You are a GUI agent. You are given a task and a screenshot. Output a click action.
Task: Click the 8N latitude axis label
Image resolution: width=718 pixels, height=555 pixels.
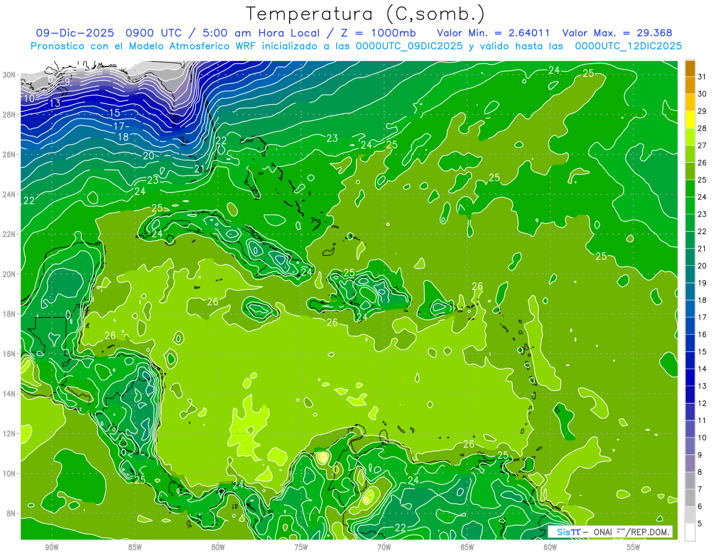pos(12,514)
